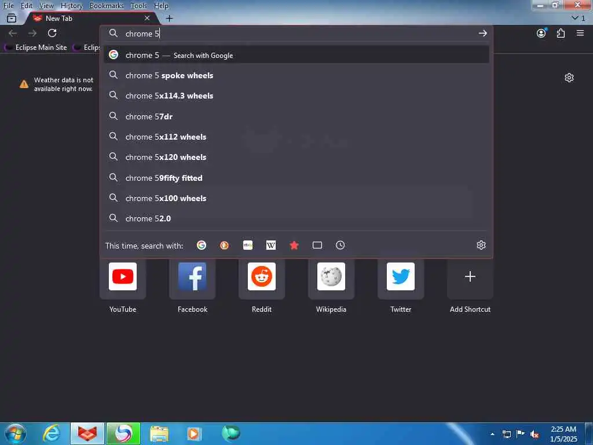This screenshot has width=593, height=445.
Task: Open the application hamburger menu
Action: click(x=580, y=33)
